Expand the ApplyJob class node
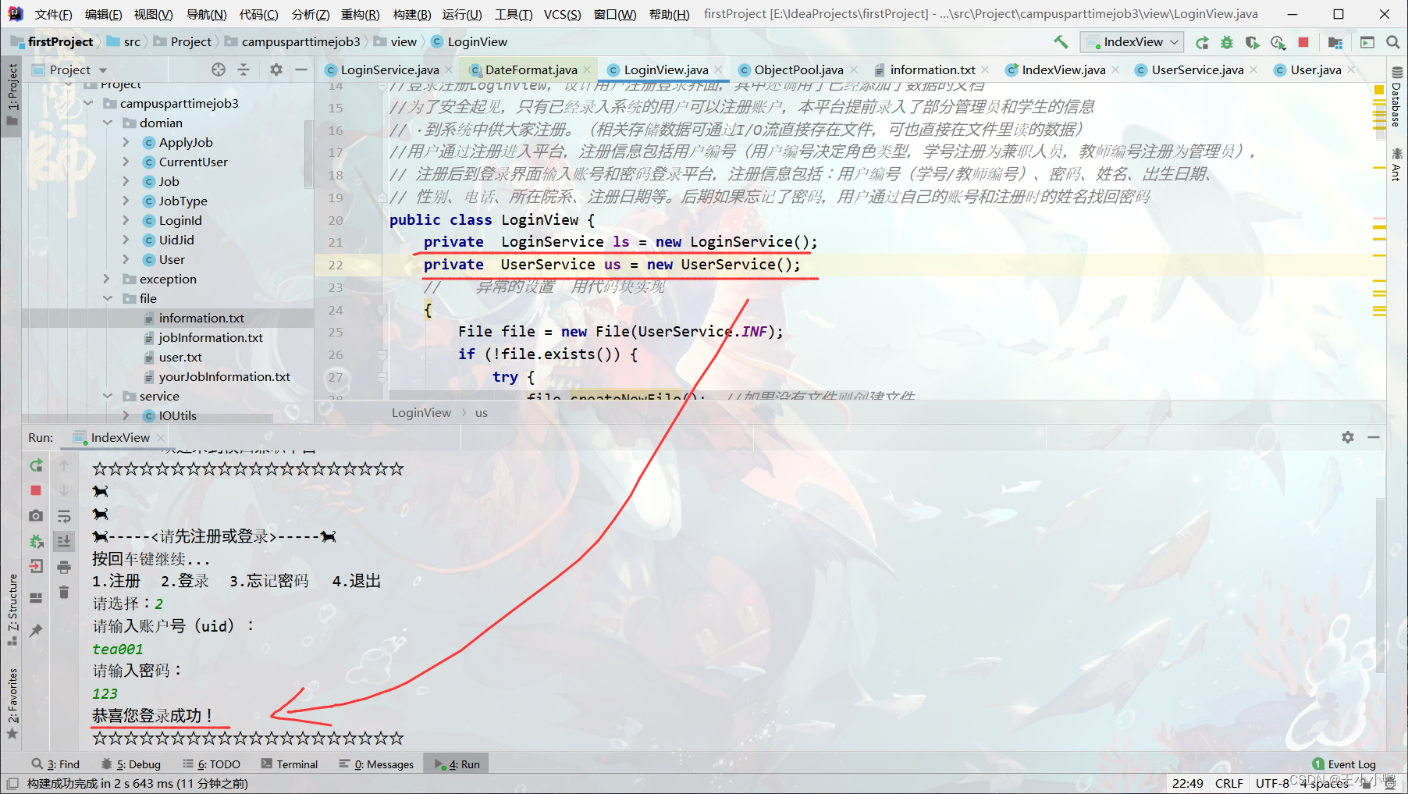 126,143
